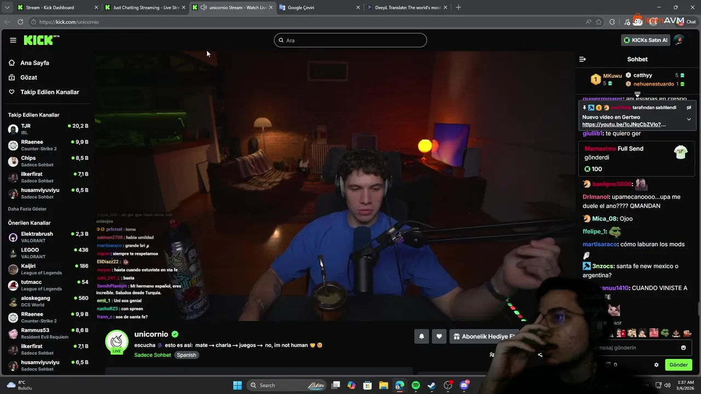This screenshot has height=394, width=701.
Task: Click KICKs Satın Al button
Action: pos(646,40)
